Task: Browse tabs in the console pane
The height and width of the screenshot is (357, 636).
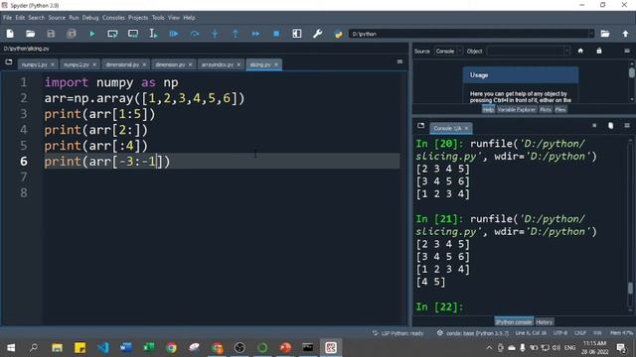Action: 421,126
